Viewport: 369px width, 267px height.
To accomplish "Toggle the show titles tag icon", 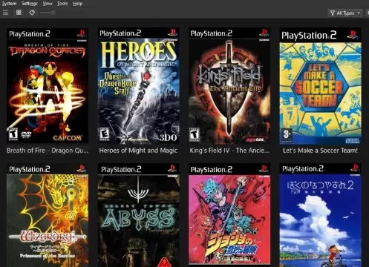I will [32, 13].
